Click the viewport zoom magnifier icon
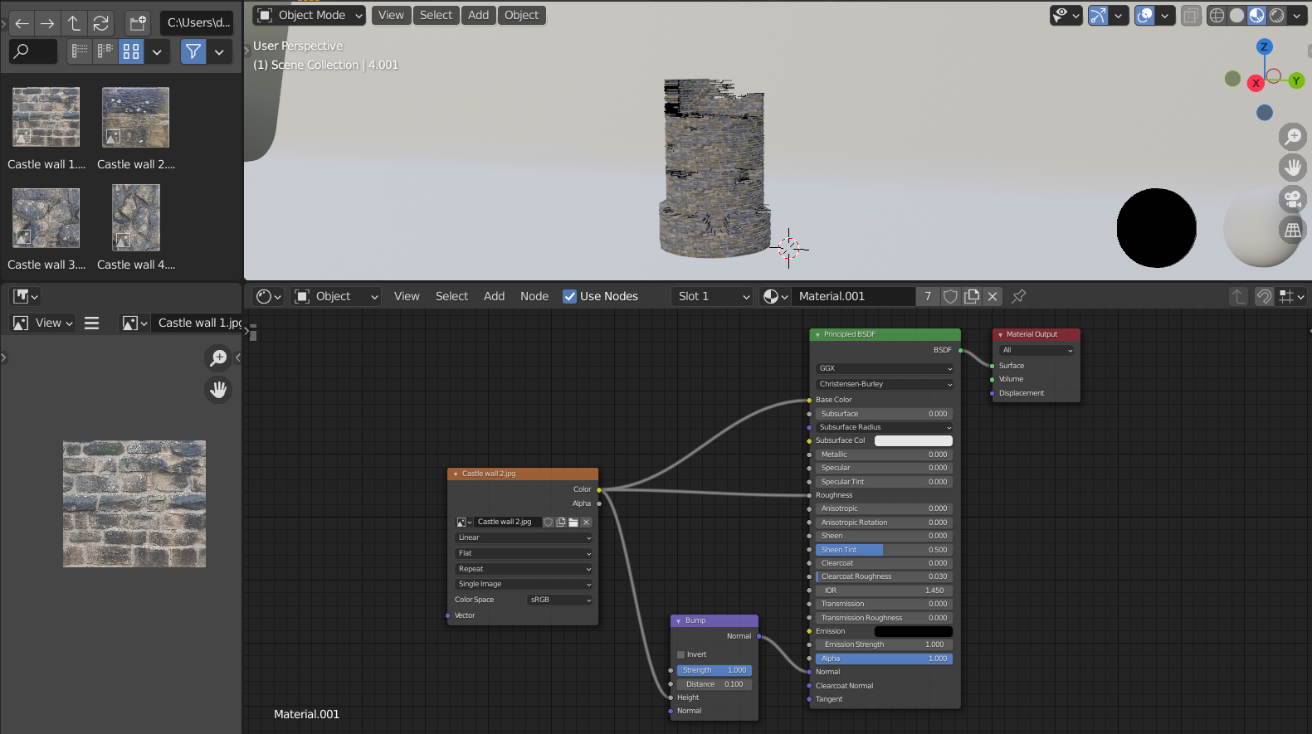 coord(1292,137)
